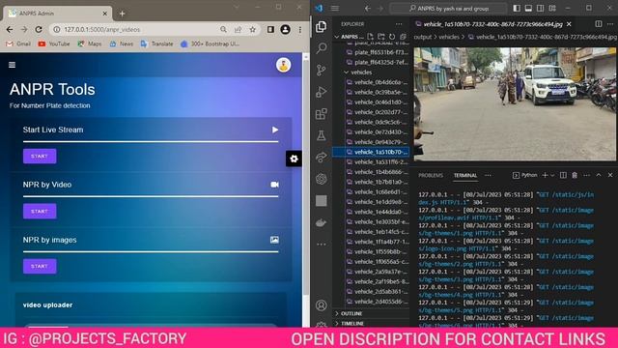Open the Chrome three-dot menu
Viewport: 618px width, 348px height.
[x=300, y=30]
